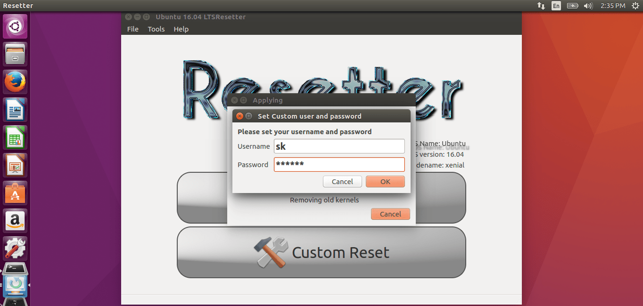The image size is (643, 306).
Task: Select the "Please set your username and password" heading
Action: (305, 132)
